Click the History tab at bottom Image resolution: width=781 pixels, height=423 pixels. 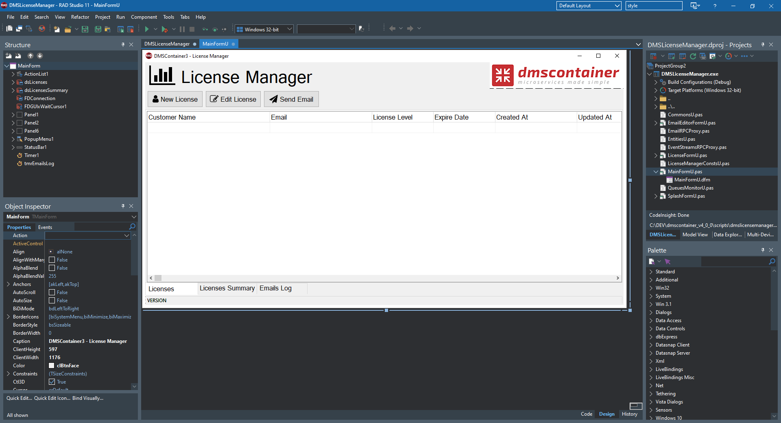pyautogui.click(x=629, y=414)
